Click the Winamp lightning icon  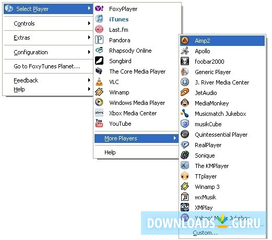[99, 92]
